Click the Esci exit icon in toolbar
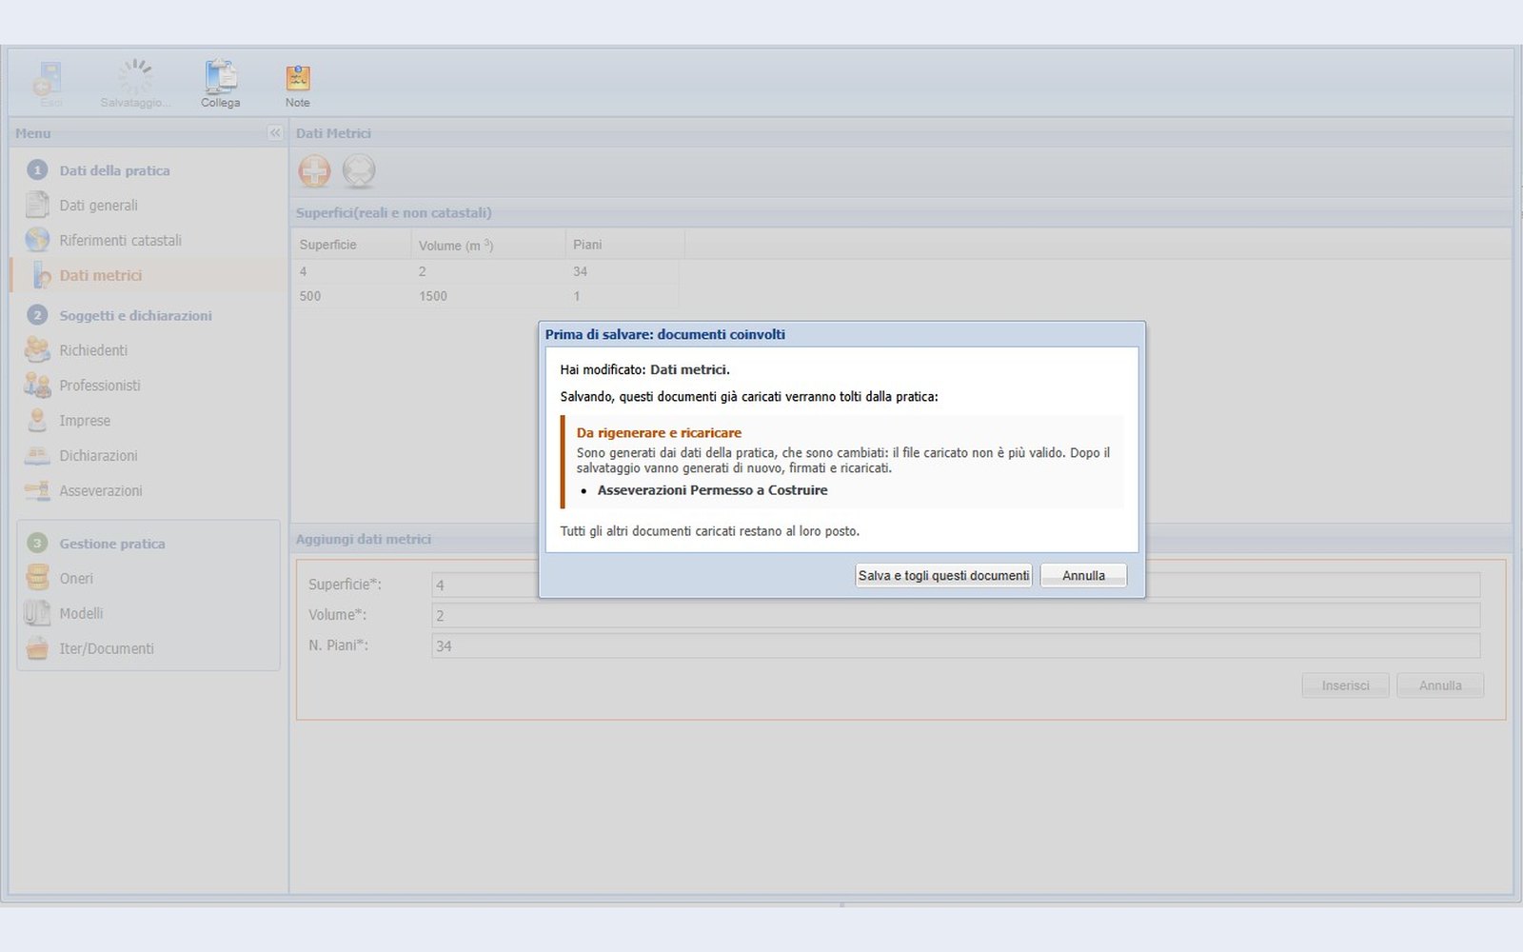This screenshot has width=1523, height=952. tap(49, 79)
